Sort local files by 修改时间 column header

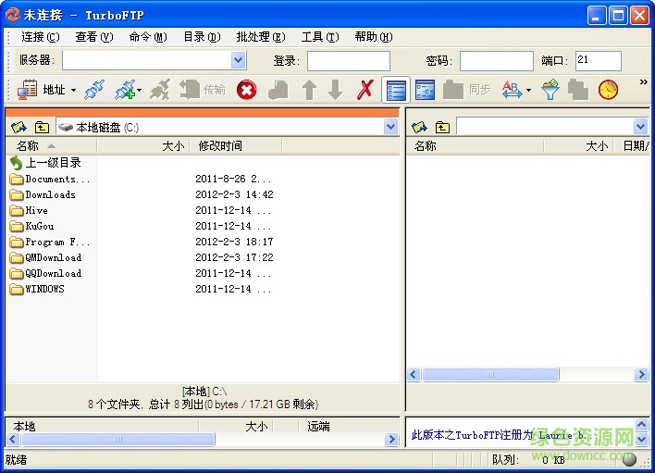[220, 145]
